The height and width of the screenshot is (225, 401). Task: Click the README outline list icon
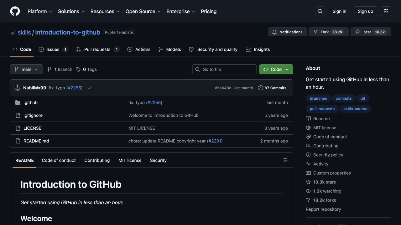(285, 160)
